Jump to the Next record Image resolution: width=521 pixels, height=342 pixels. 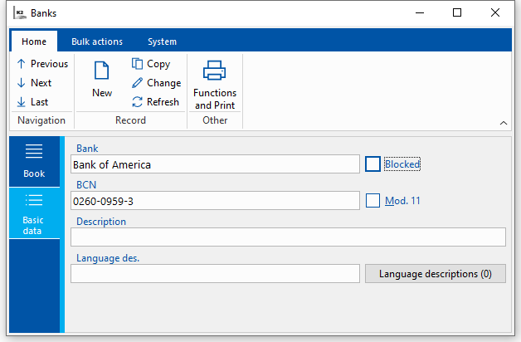[x=34, y=83]
